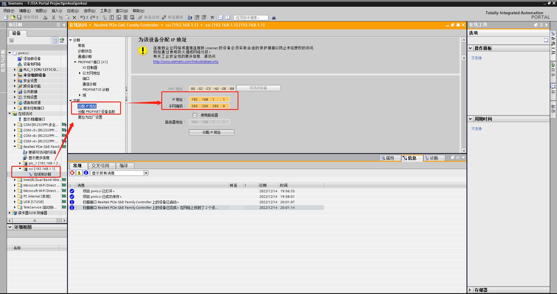Split the editor space horizontally
The image size is (557, 294).
(x=221, y=17)
